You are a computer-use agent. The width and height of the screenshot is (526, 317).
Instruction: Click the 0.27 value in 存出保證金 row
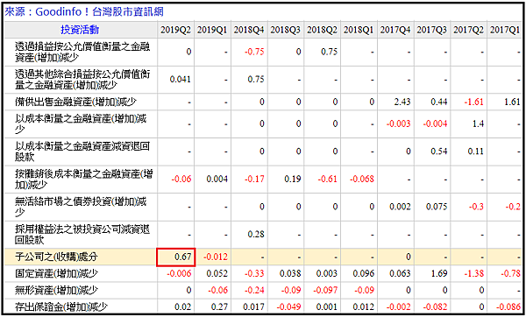219,306
